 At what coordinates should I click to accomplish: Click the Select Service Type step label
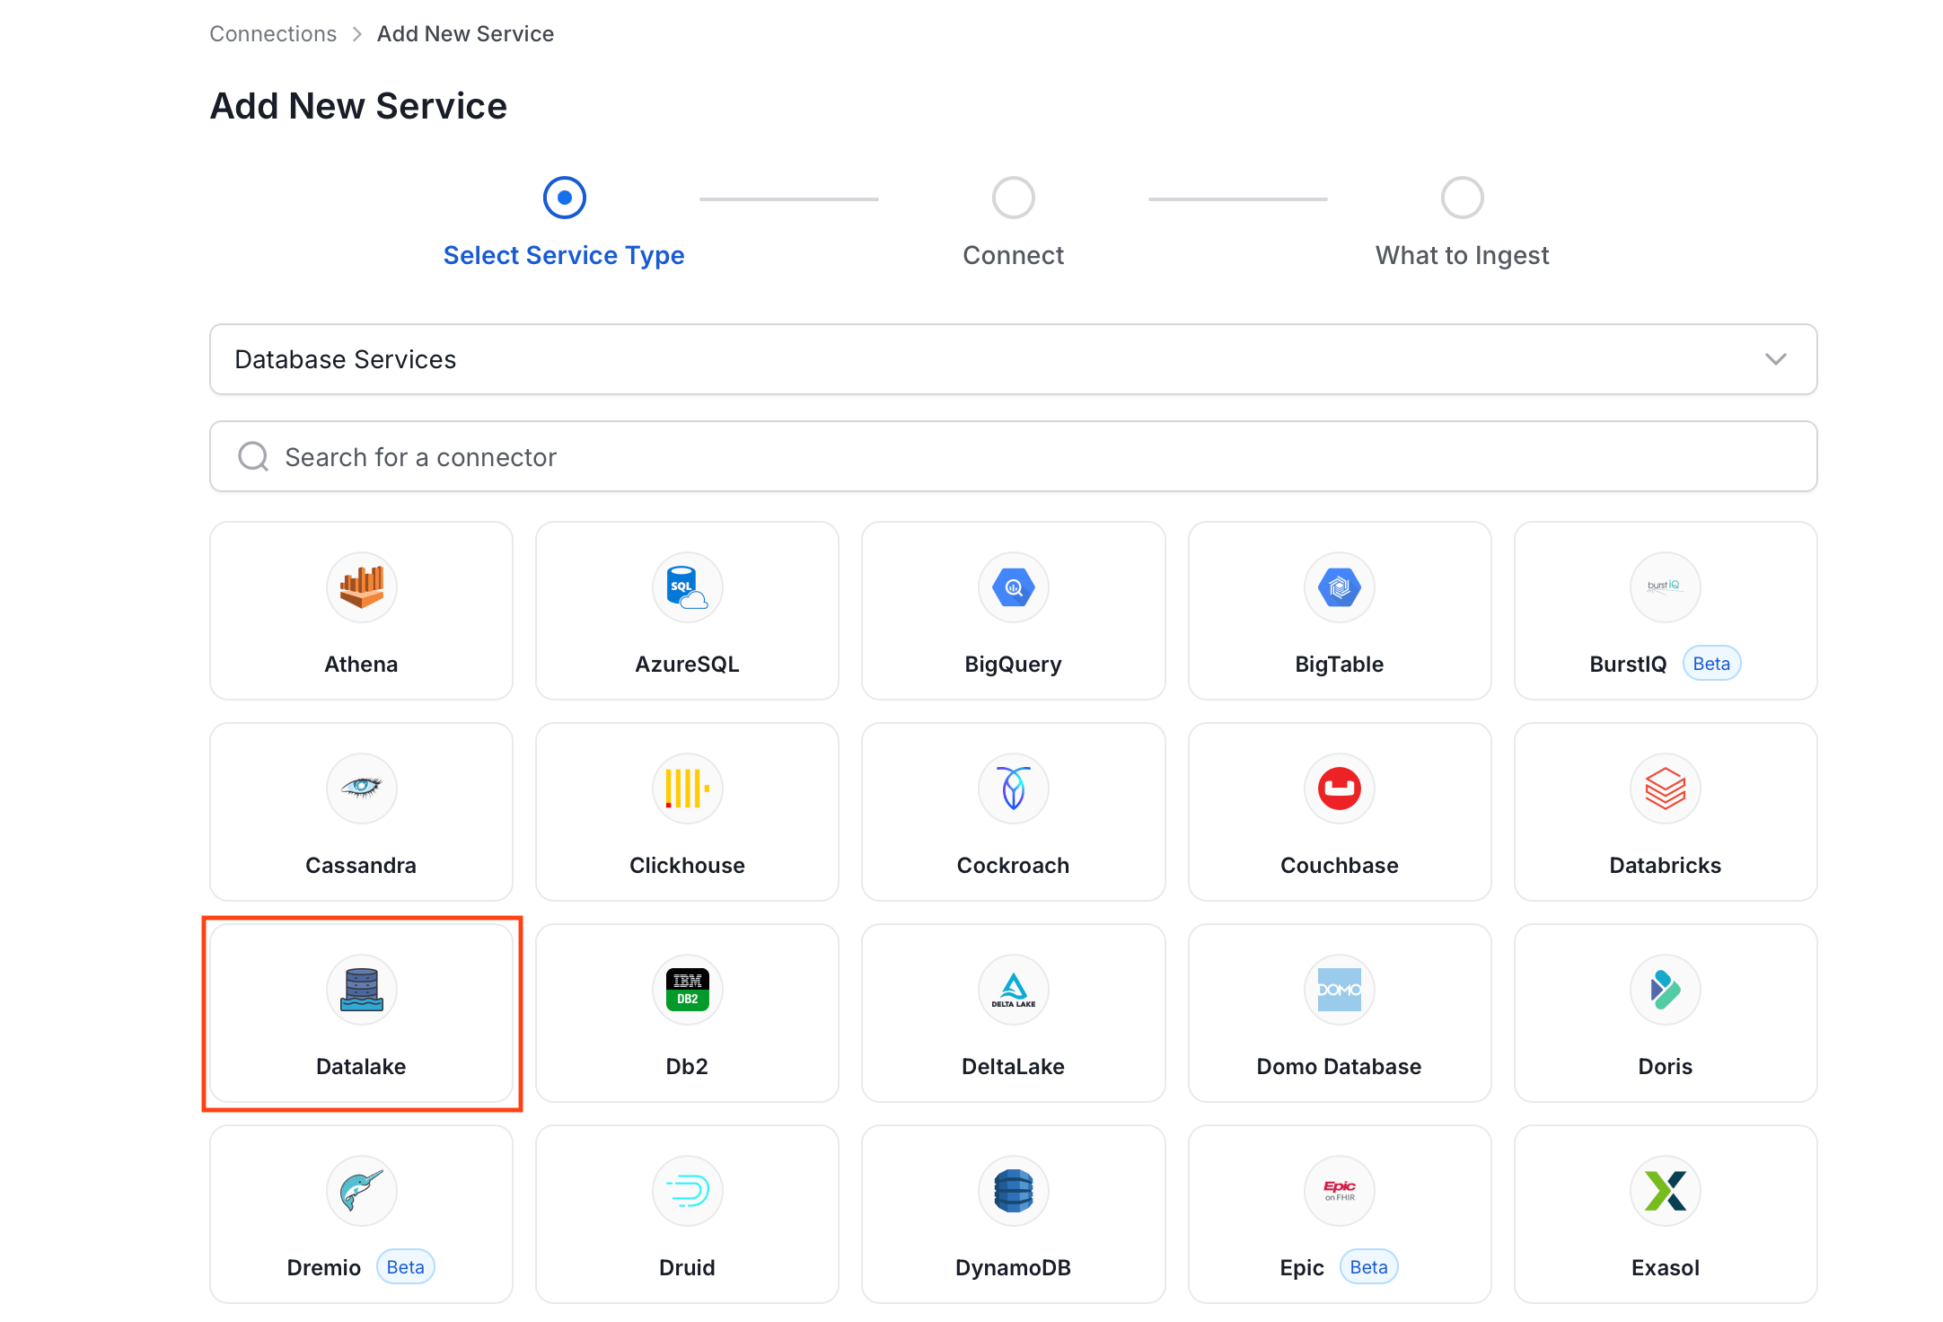(564, 255)
